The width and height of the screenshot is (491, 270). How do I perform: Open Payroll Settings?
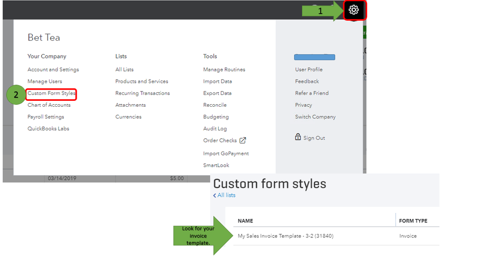click(46, 117)
